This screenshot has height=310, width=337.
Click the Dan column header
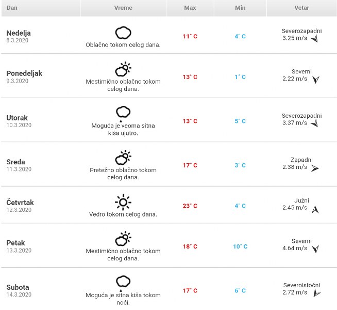tap(12, 8)
